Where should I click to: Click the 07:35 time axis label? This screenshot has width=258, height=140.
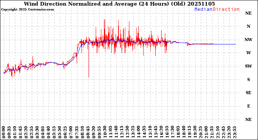point(77,133)
